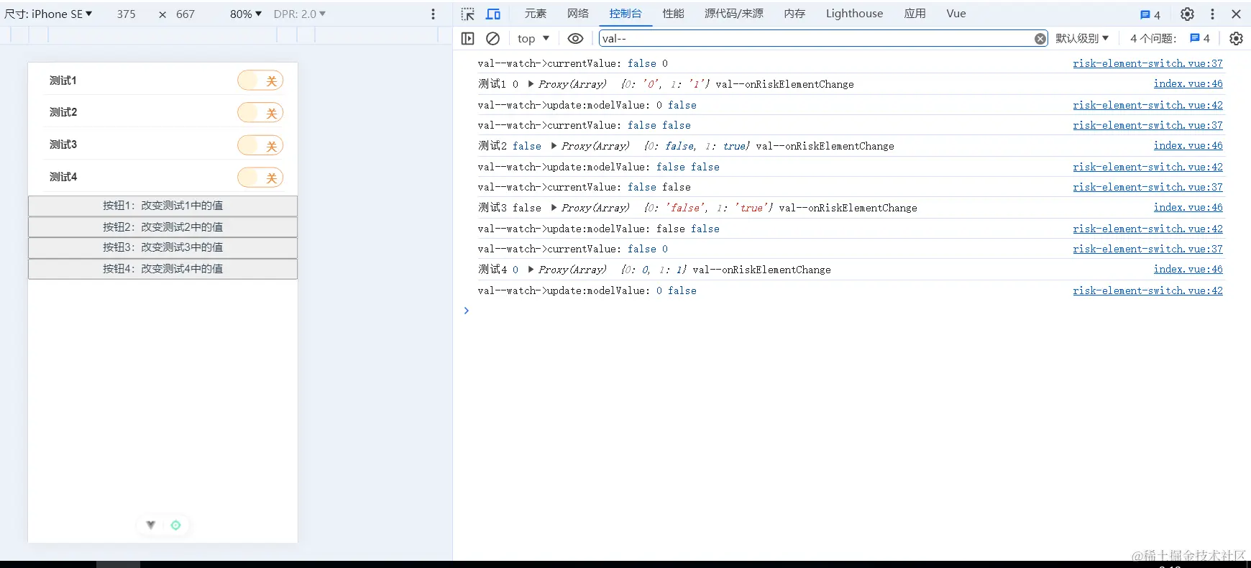Open the 80% zoom dropdown

(x=246, y=14)
